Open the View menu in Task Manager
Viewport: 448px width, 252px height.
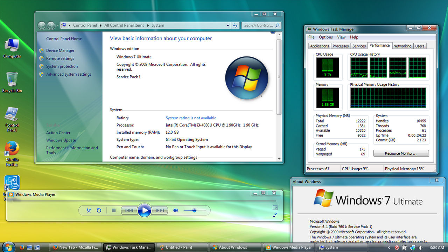pyautogui.click(x=341, y=37)
